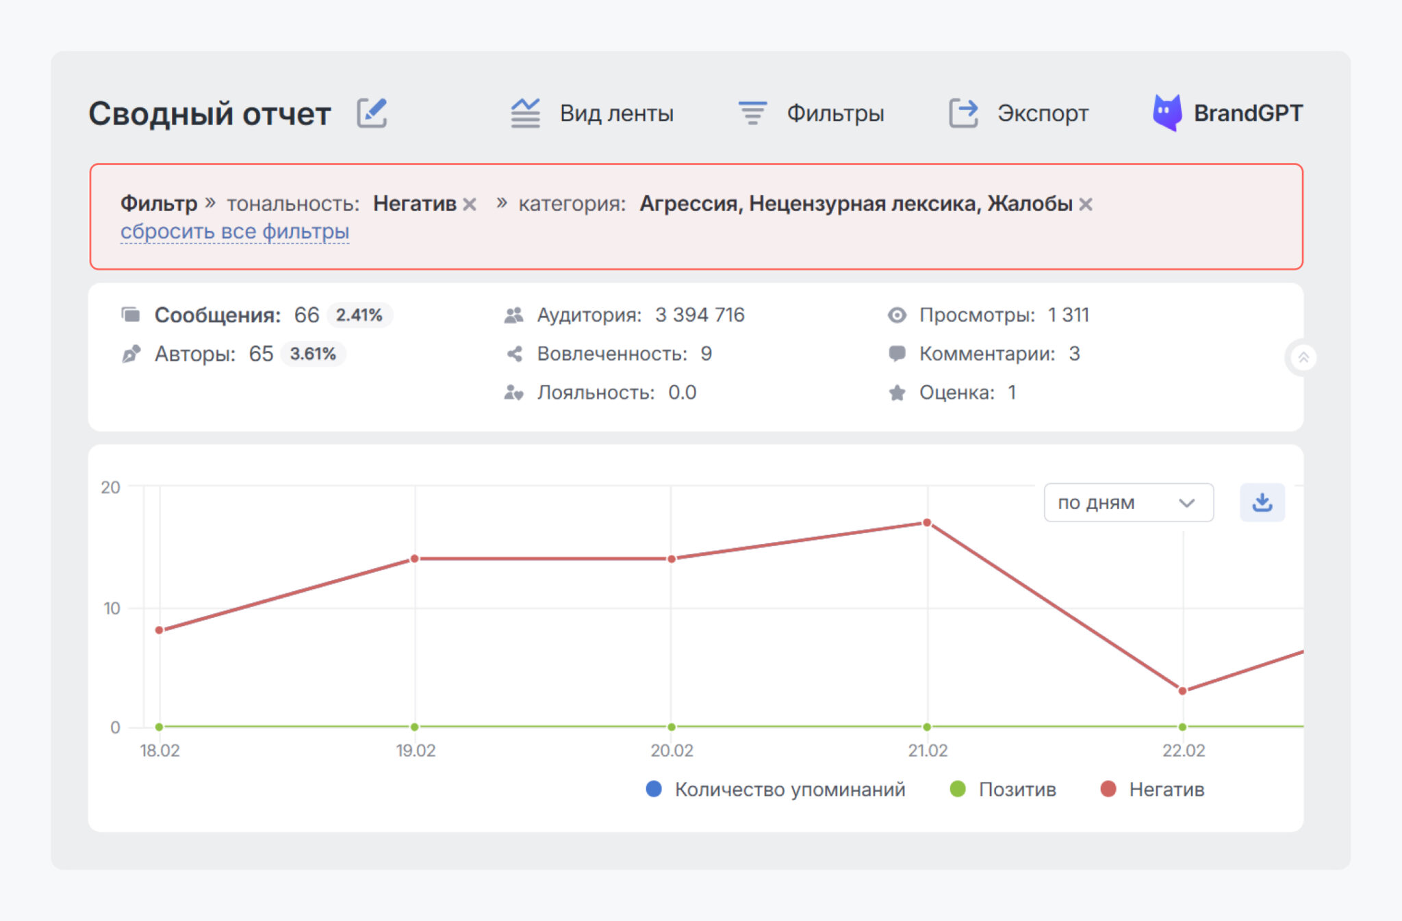Click the negative data point on 19.02
The image size is (1402, 921).
pos(415,559)
